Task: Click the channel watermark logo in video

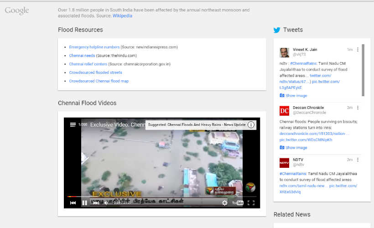Action: click(250, 187)
